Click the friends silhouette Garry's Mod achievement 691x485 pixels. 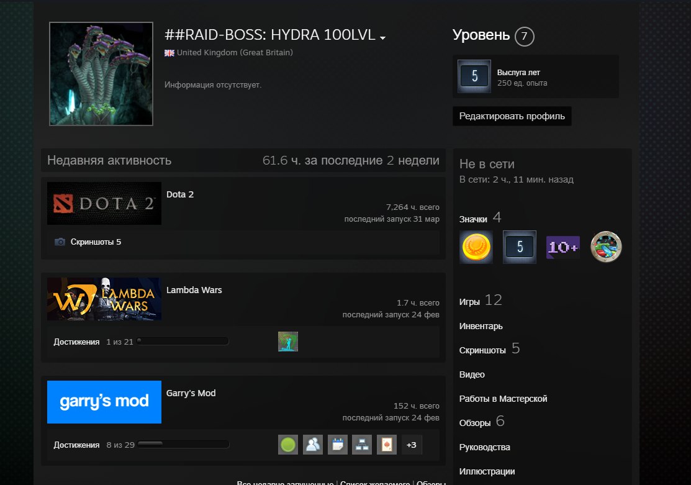pos(313,445)
